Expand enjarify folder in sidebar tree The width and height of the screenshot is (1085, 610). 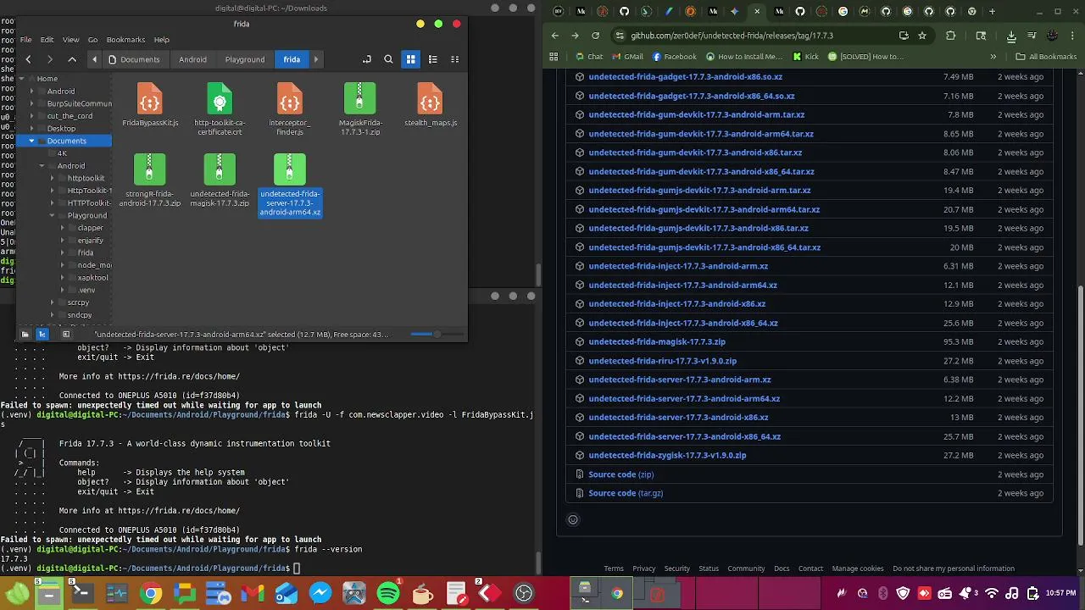point(62,241)
